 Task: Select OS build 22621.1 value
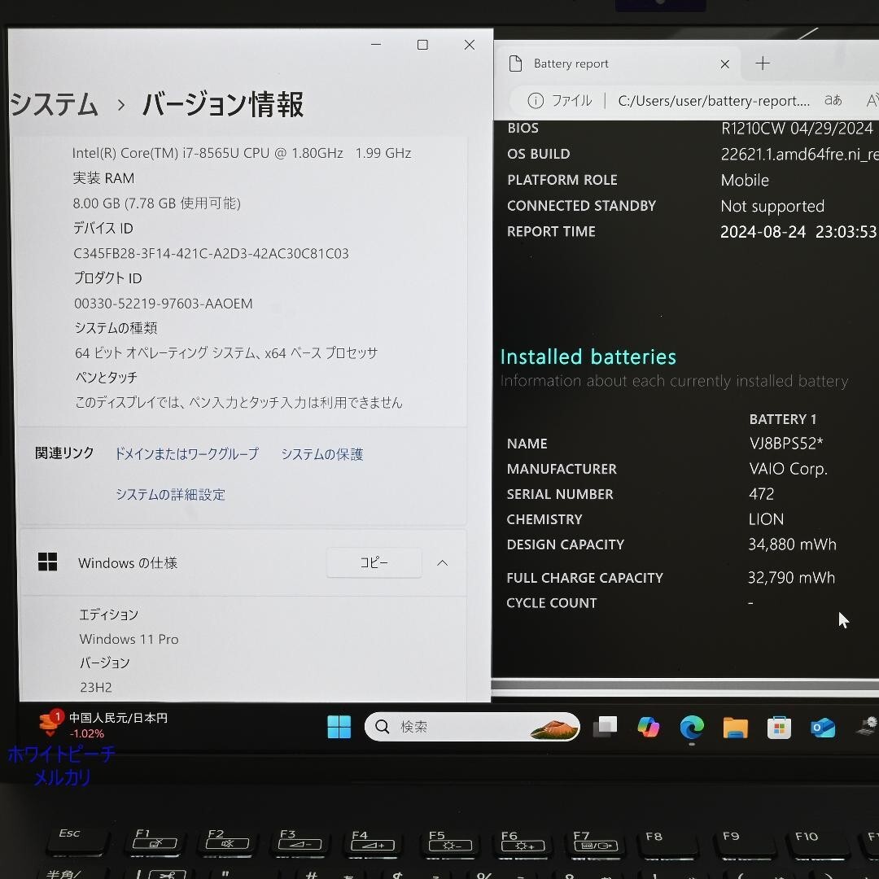799,154
